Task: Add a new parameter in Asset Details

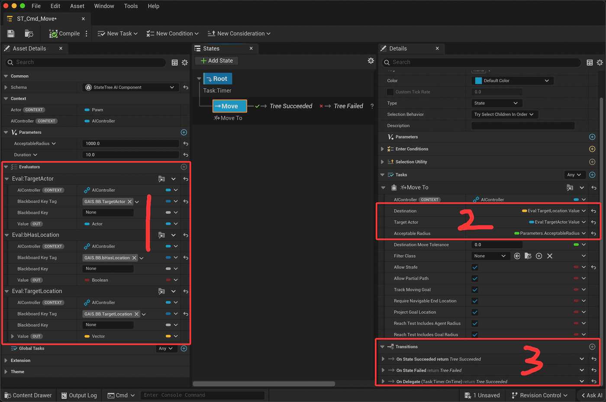Action: tap(184, 132)
